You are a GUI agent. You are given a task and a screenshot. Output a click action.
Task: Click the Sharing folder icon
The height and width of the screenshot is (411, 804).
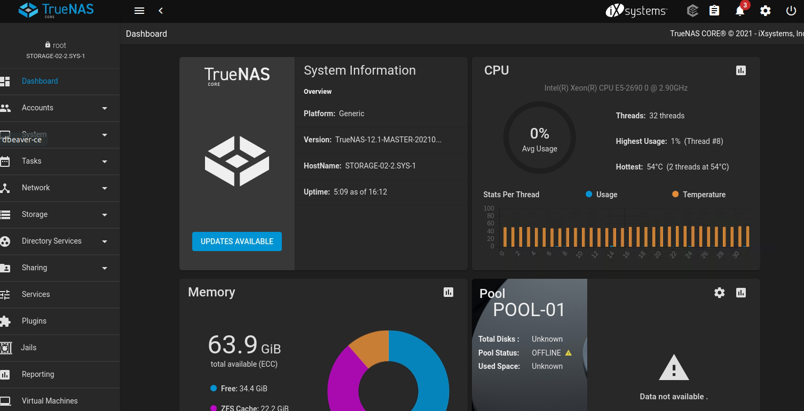tap(5, 268)
